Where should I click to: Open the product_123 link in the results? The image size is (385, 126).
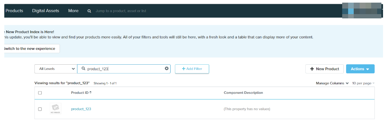point(81,109)
